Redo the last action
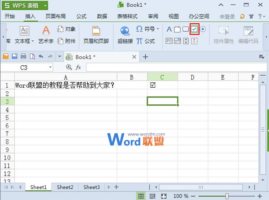 coord(50,56)
